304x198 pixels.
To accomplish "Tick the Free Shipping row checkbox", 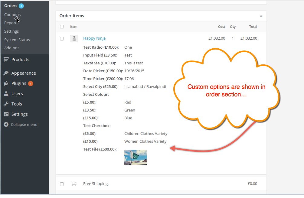I will point(62,184).
